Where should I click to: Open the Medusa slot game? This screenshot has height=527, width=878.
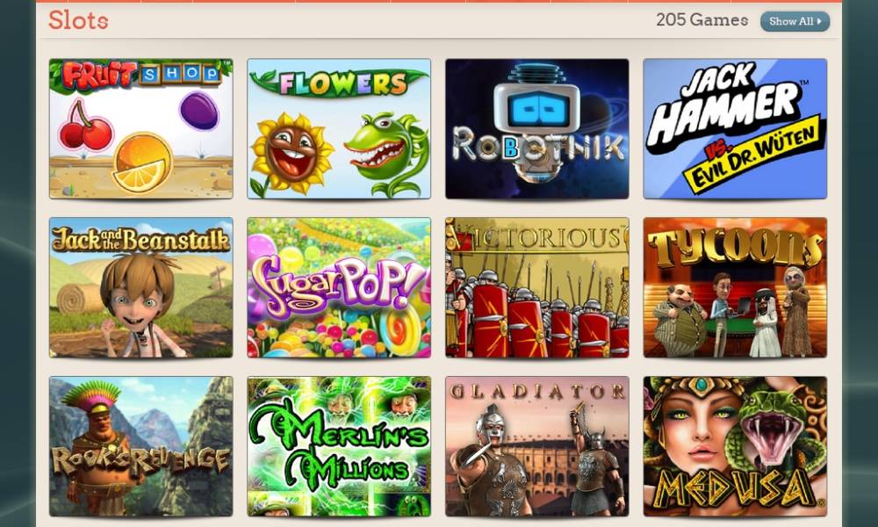click(x=735, y=446)
